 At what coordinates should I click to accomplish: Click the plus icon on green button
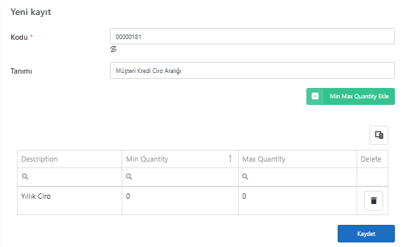(315, 96)
